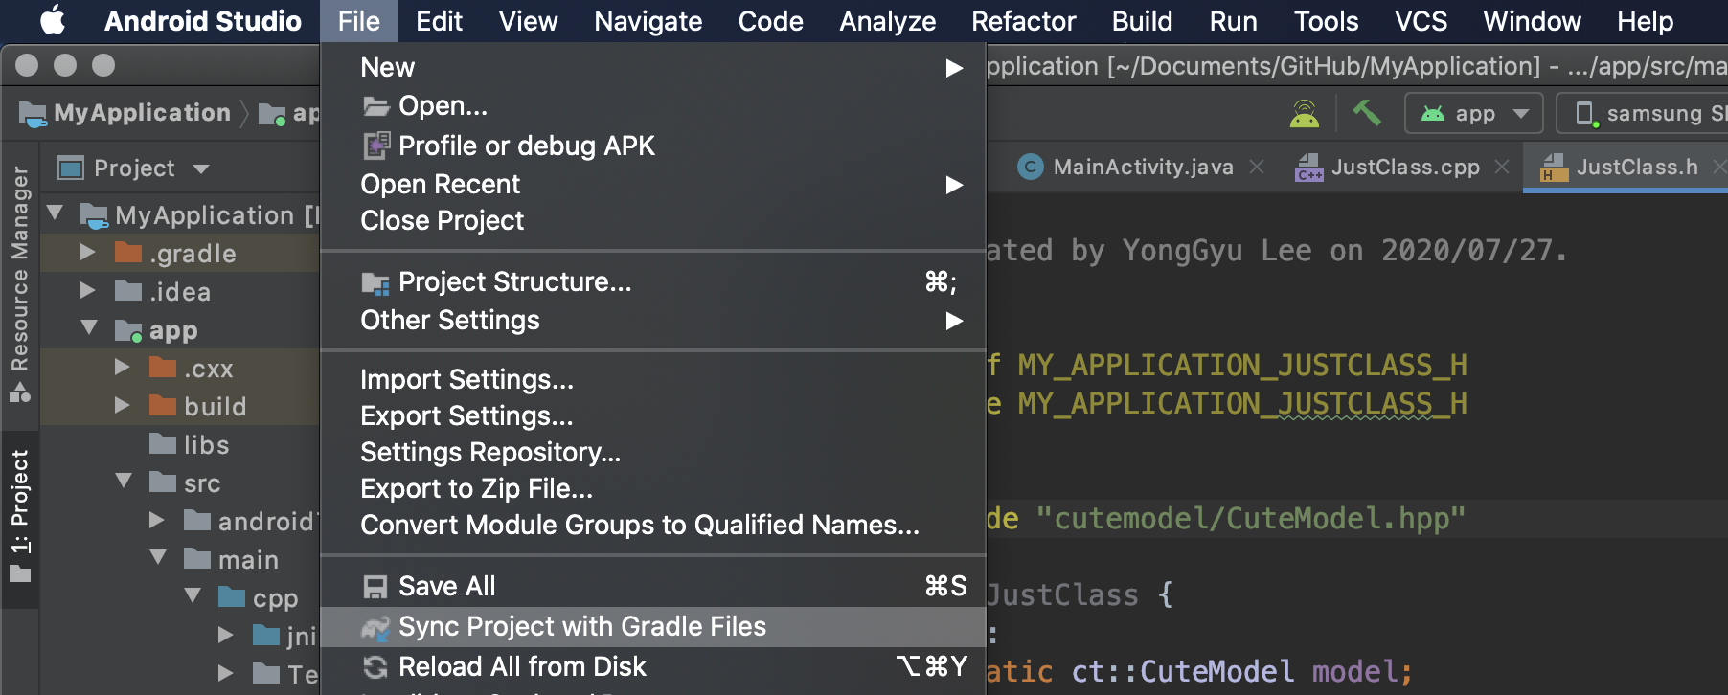Expand the Open Recent submenu
Viewport: 1728px width, 695px height.
[653, 184]
